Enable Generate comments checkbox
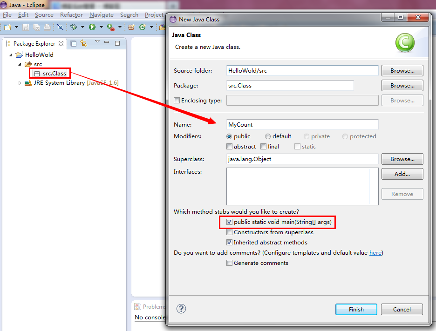 point(229,263)
